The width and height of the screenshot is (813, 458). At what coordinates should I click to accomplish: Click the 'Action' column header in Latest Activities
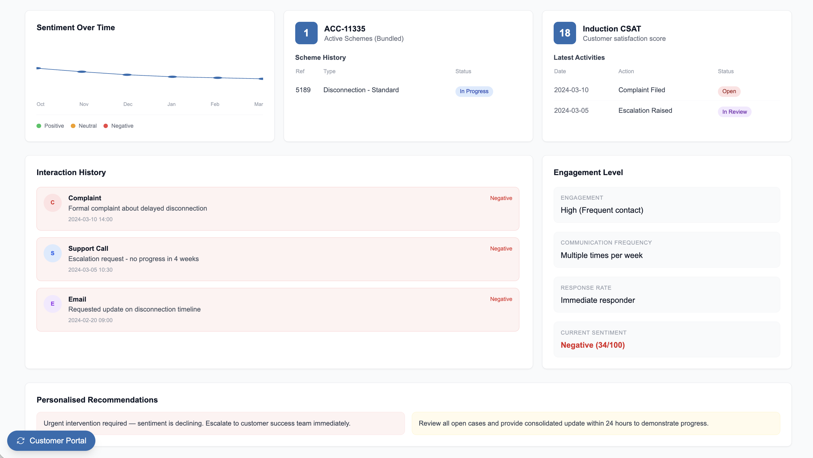pos(626,71)
